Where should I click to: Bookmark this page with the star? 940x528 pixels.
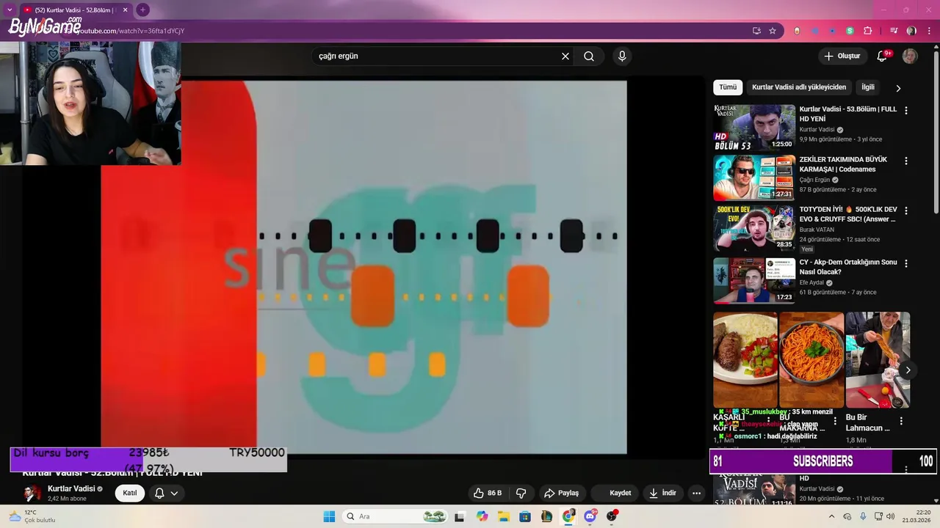point(773,31)
